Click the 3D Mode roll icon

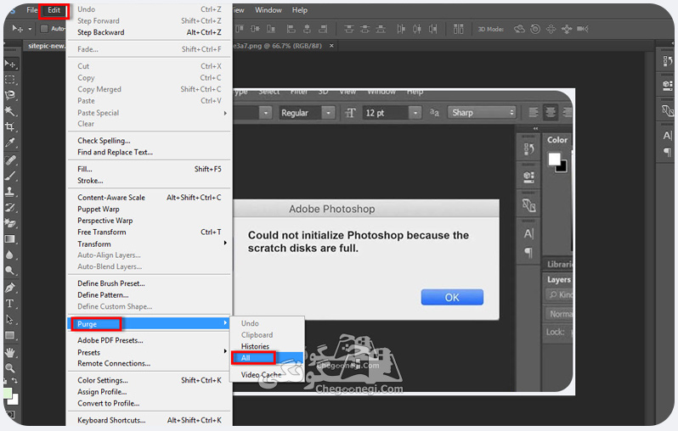pyautogui.click(x=535, y=29)
